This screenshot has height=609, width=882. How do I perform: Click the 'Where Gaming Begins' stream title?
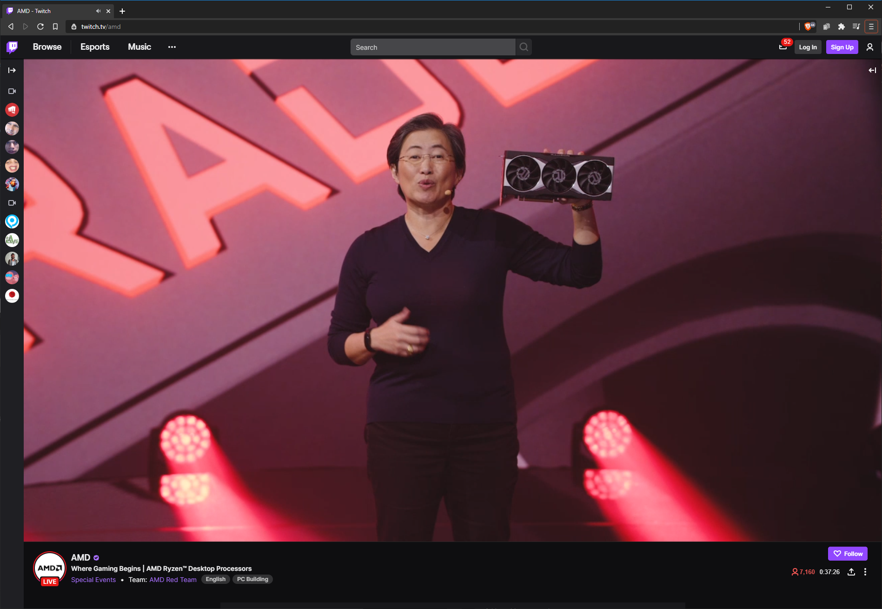pos(161,569)
